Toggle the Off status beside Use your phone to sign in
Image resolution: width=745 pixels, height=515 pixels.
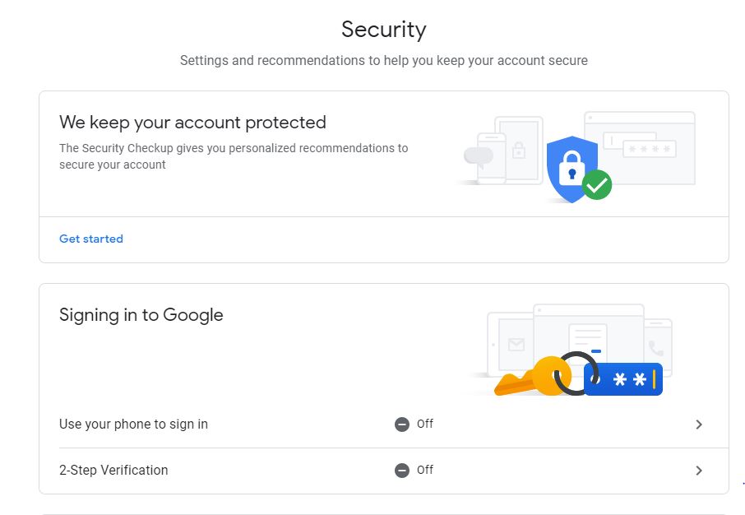pyautogui.click(x=401, y=424)
